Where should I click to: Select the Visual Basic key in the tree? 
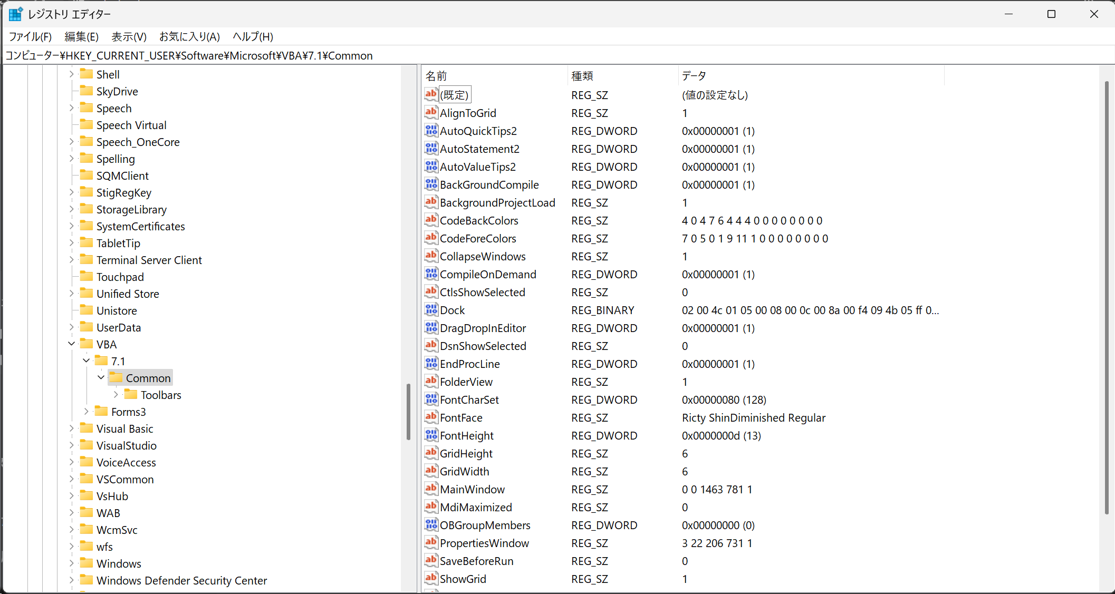(x=124, y=429)
